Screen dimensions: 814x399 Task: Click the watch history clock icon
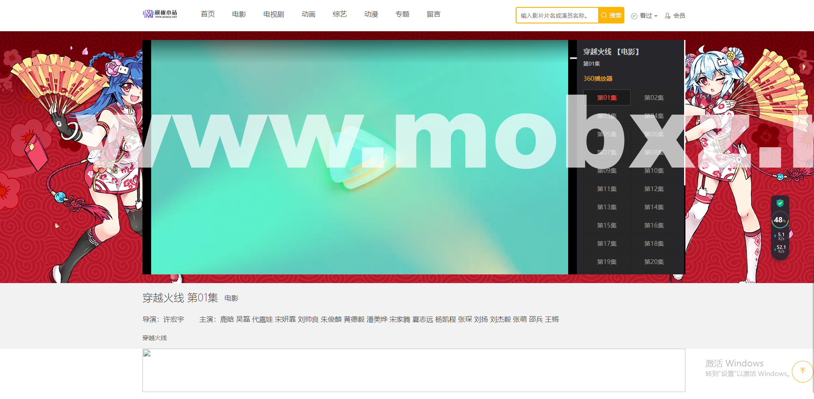(x=634, y=16)
